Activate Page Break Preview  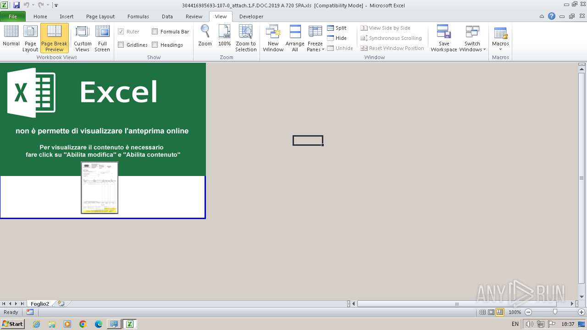[54, 38]
